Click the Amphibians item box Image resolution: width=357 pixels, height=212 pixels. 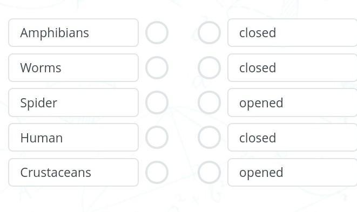click(x=73, y=32)
